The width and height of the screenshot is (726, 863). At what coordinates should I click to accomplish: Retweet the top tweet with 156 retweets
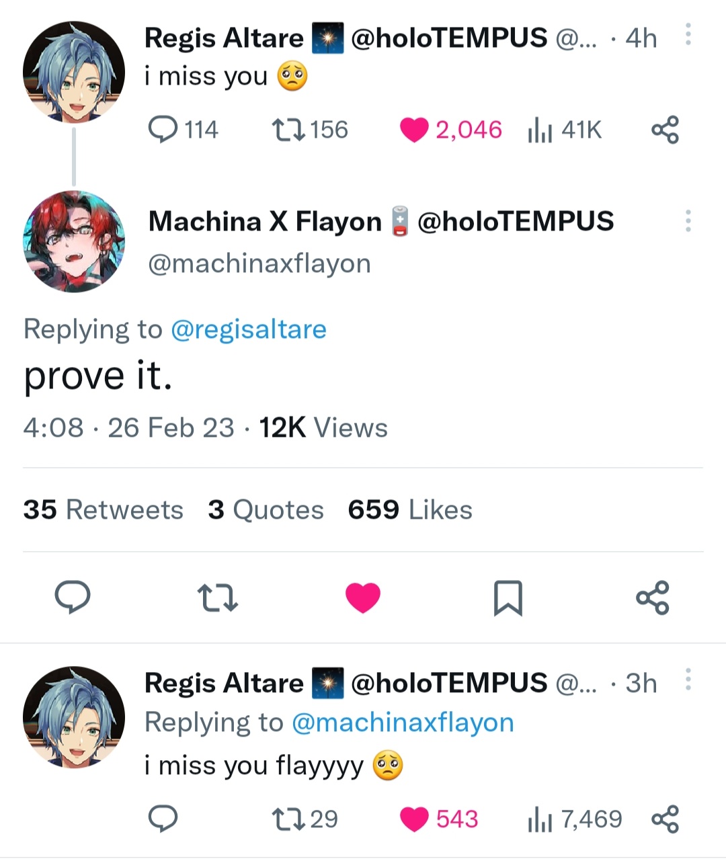tap(288, 130)
